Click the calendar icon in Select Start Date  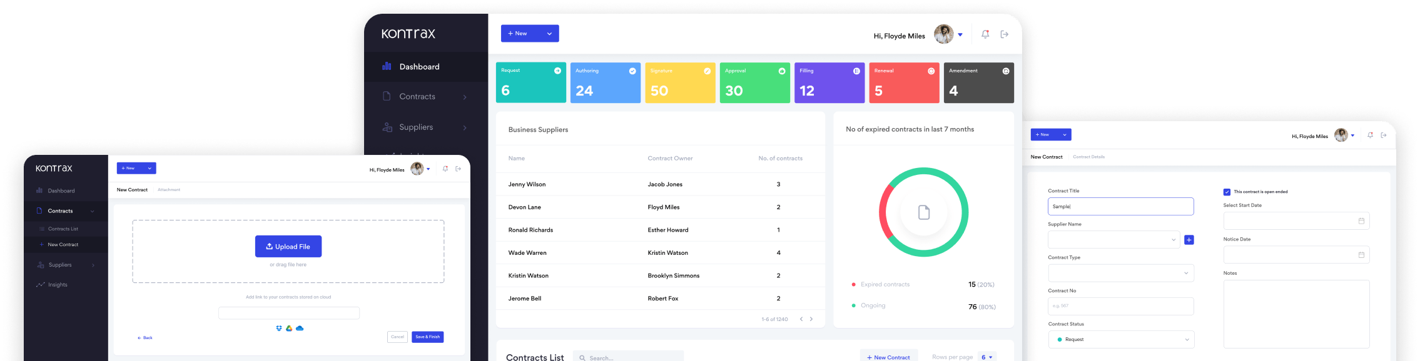pyautogui.click(x=1361, y=221)
